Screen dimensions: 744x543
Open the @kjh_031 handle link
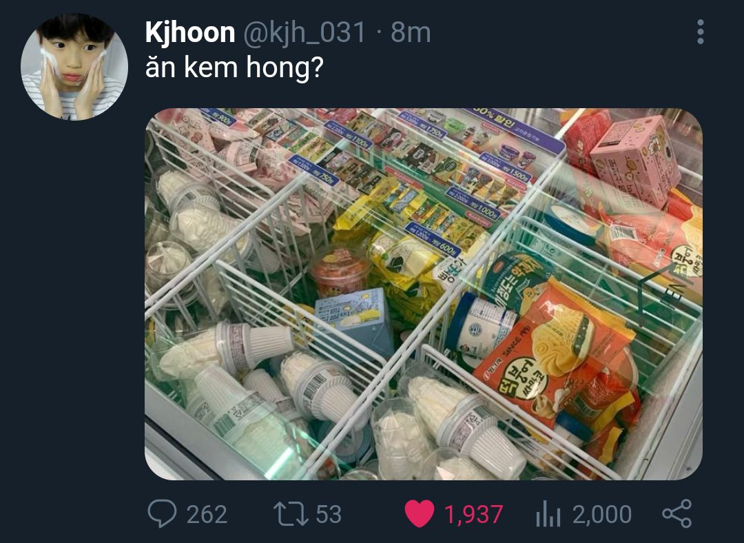(x=304, y=33)
